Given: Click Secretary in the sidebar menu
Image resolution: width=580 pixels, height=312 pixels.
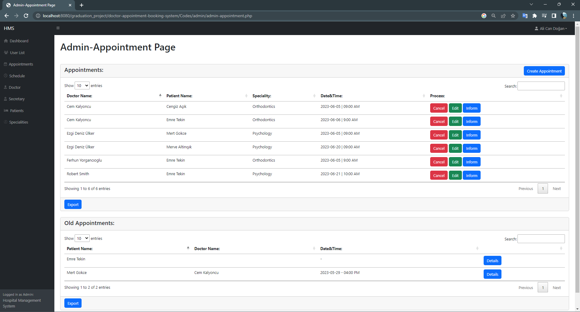Looking at the screenshot, I should 17,99.
